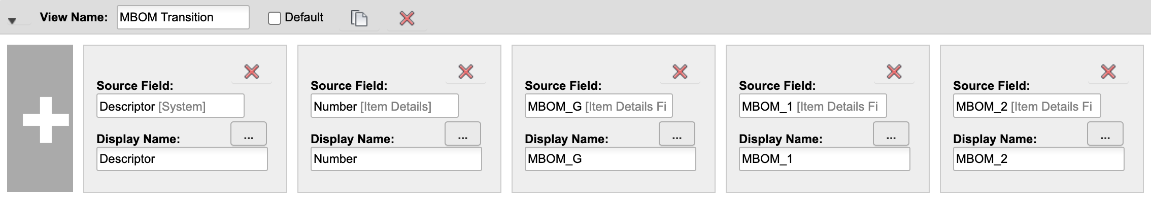The image size is (1151, 199).
Task: Edit the MBOM_2 display name field
Action: [x=1039, y=159]
